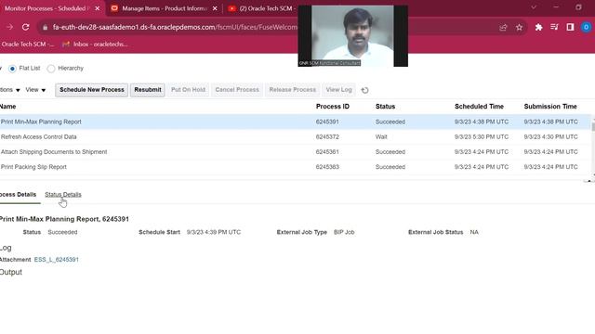This screenshot has width=595, height=334.
Task: Click process ID 6245372
Action: click(x=327, y=137)
